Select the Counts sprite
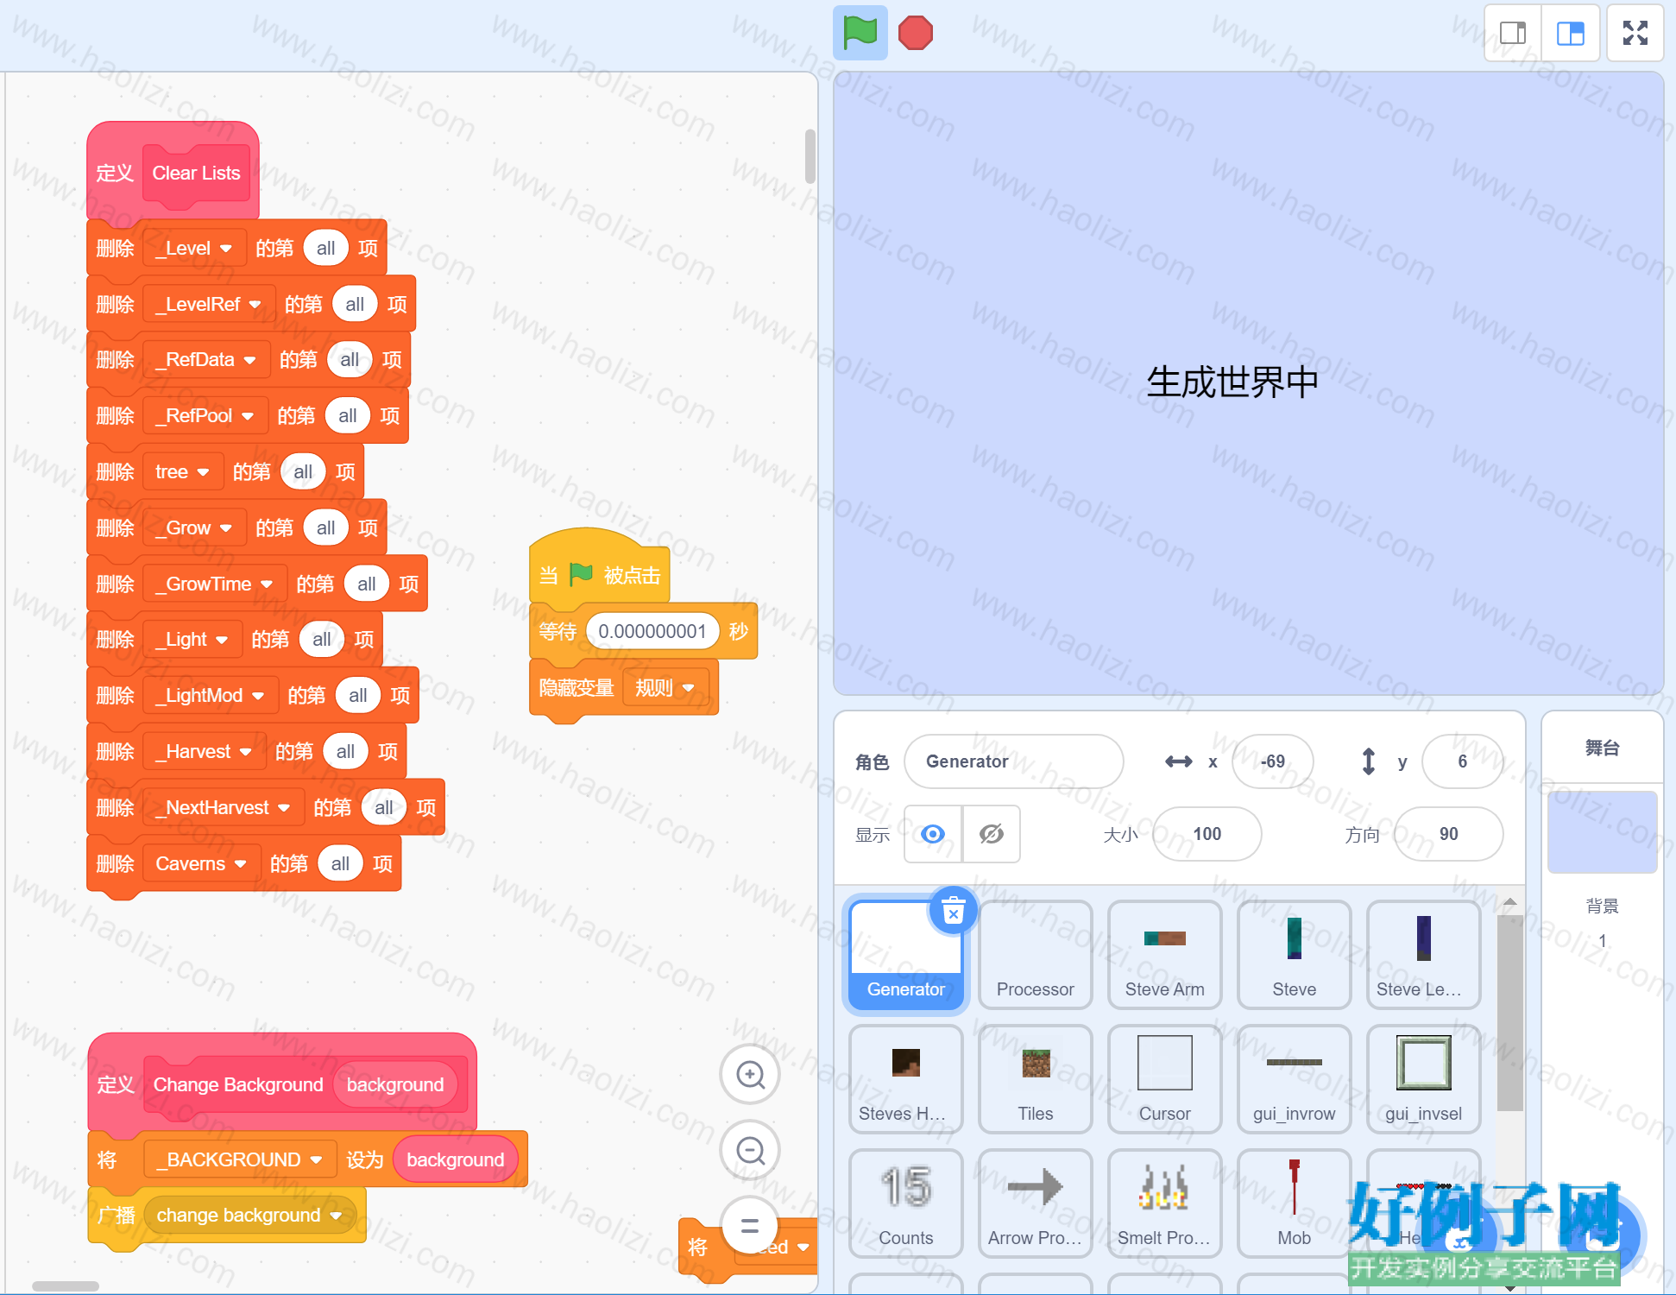 [x=906, y=1203]
